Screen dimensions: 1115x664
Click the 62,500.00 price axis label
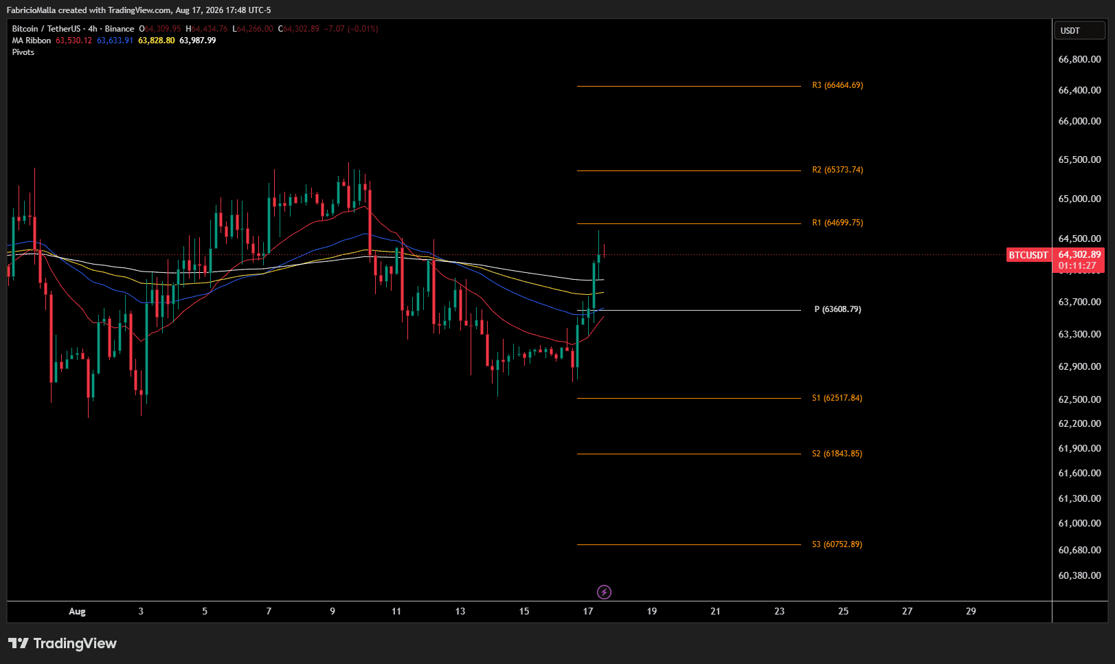point(1080,399)
